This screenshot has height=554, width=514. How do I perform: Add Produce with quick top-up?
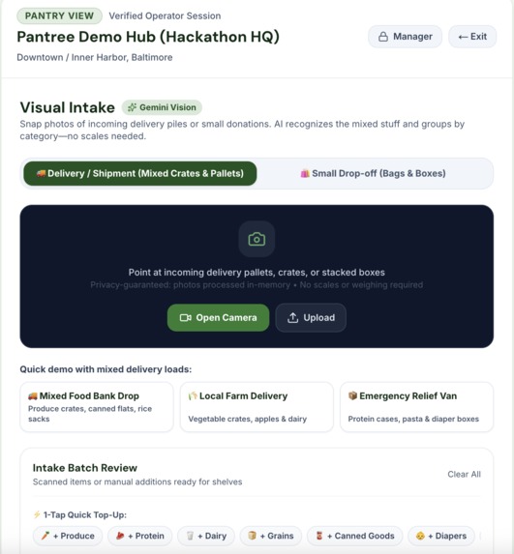click(68, 536)
